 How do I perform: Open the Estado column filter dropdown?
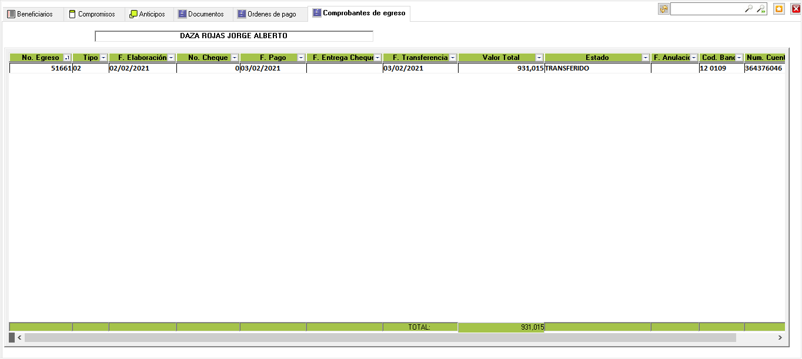pyautogui.click(x=646, y=58)
